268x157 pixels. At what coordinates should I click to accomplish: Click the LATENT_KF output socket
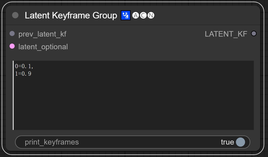click(x=253, y=34)
